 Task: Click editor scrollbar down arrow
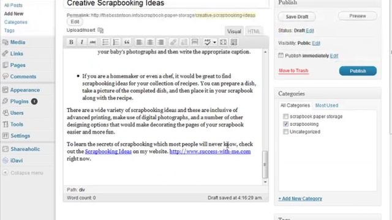tap(265, 182)
